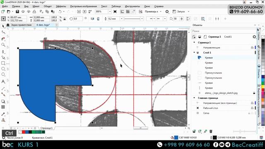
Task: Open Растровые изображения menu
Action: [x=84, y=6]
